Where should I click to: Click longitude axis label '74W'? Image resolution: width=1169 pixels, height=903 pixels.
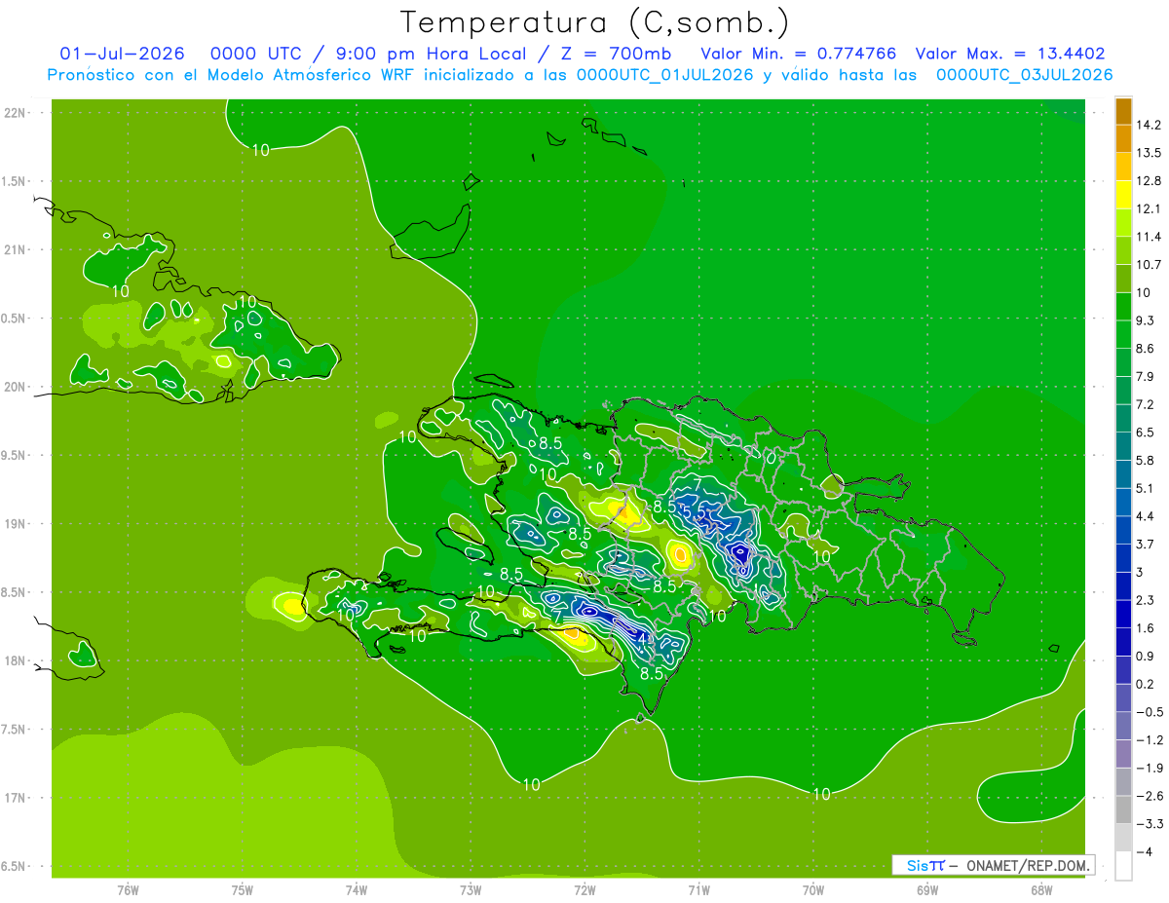point(357,890)
